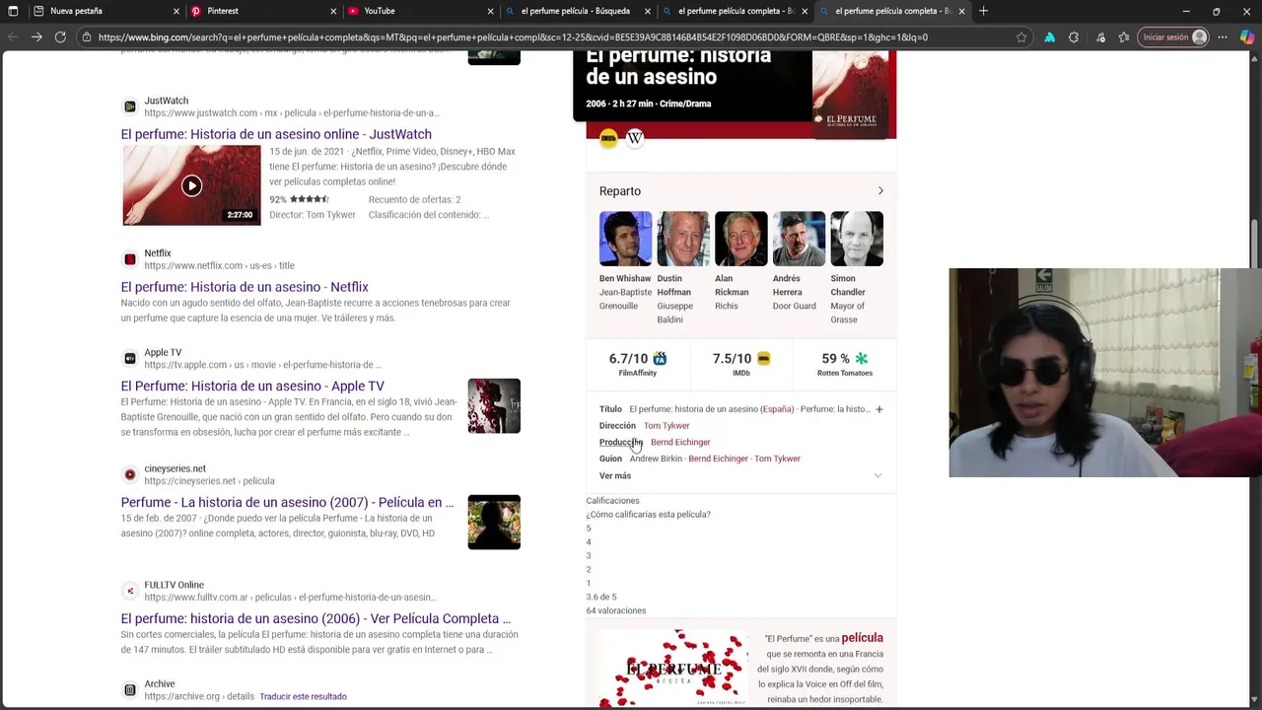Screen dimensions: 1262x710
Task: Close the YouTube tab
Action: (490, 11)
